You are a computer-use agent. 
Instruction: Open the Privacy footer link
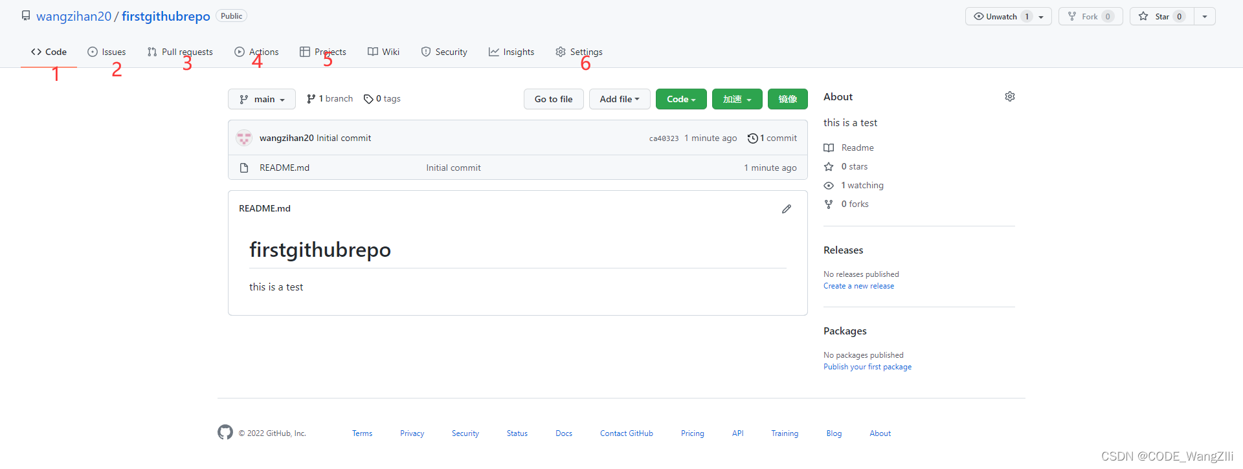coord(412,433)
